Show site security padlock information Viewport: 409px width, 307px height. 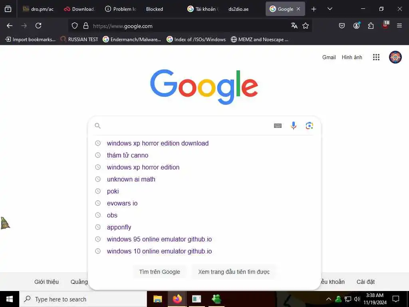click(86, 26)
